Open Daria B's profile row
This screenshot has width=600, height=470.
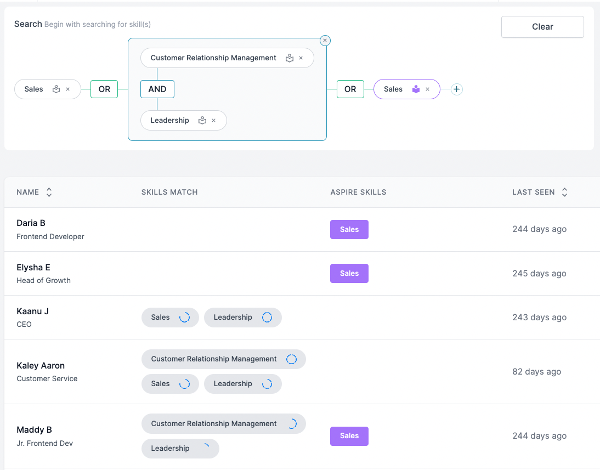click(x=302, y=230)
